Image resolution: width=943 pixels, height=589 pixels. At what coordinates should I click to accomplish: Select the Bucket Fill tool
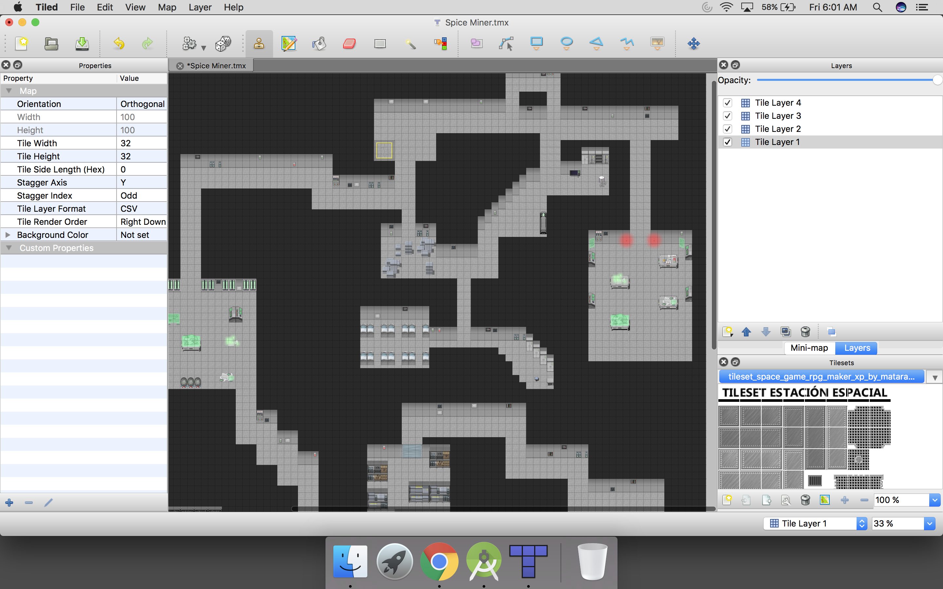click(x=319, y=44)
